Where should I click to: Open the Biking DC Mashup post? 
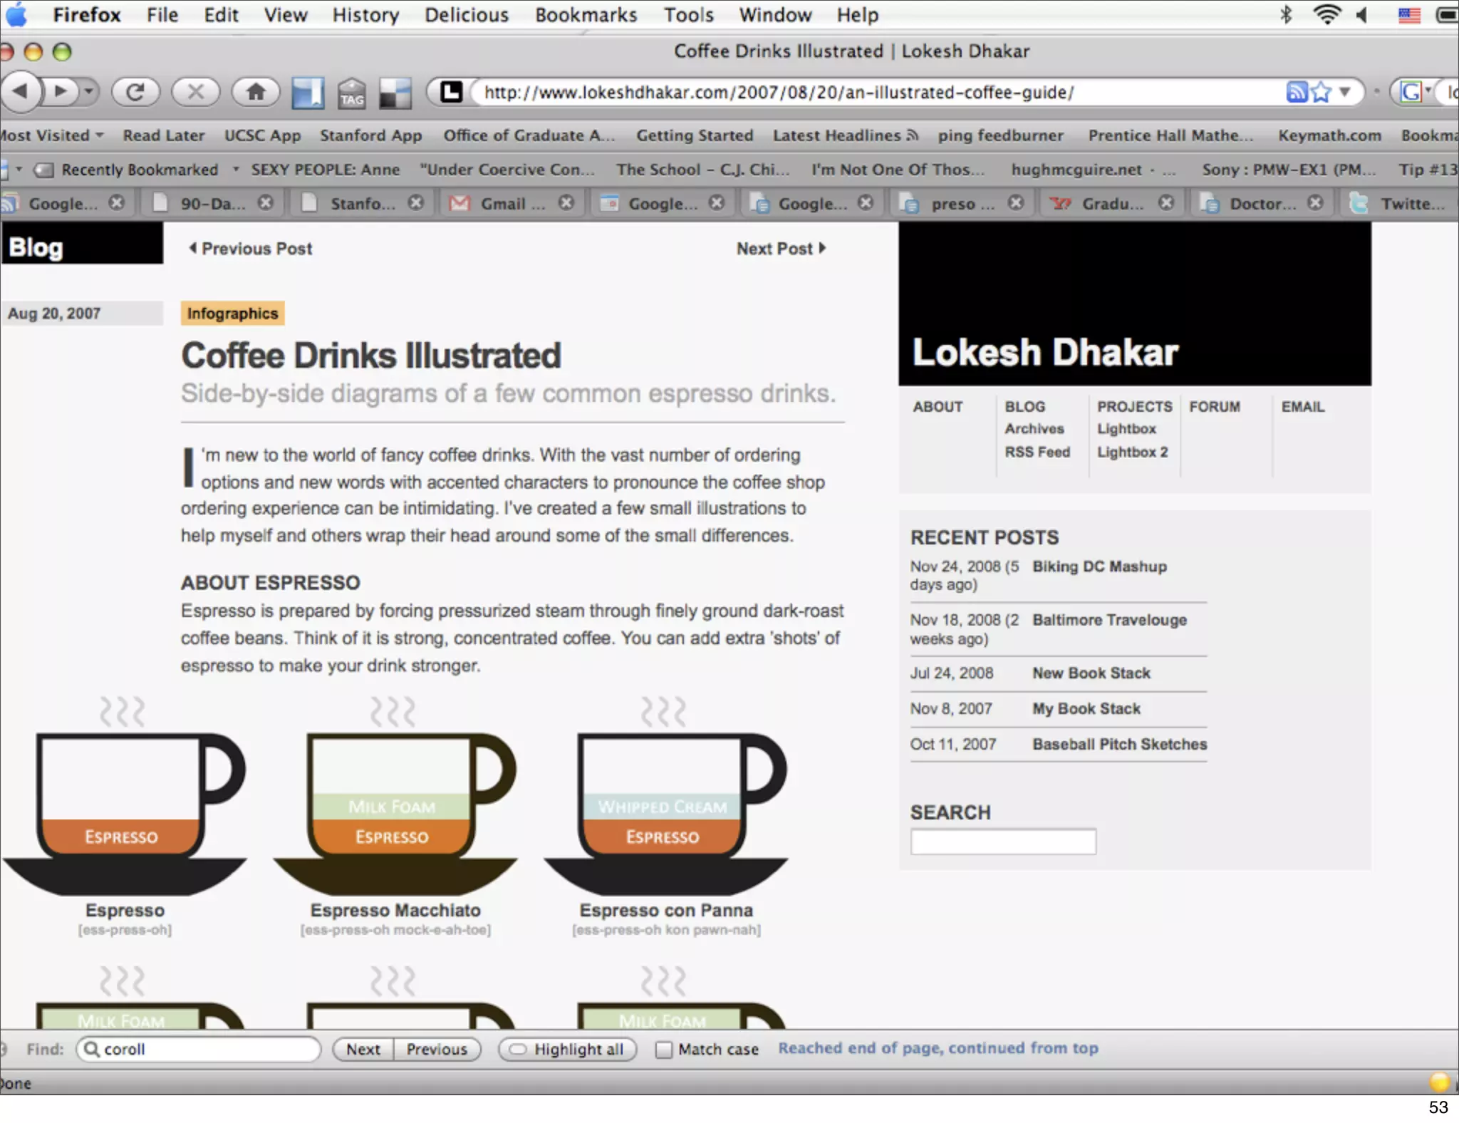1099,566
